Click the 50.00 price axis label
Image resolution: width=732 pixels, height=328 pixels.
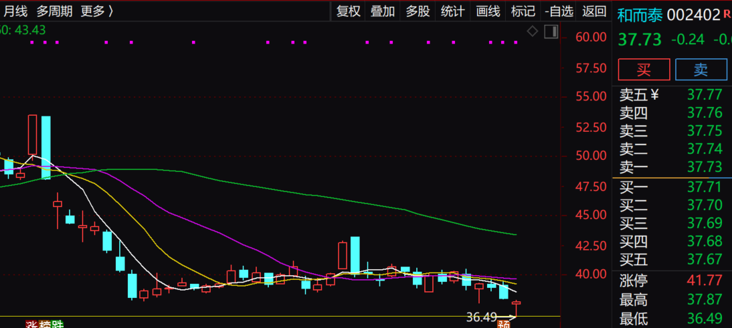591,155
